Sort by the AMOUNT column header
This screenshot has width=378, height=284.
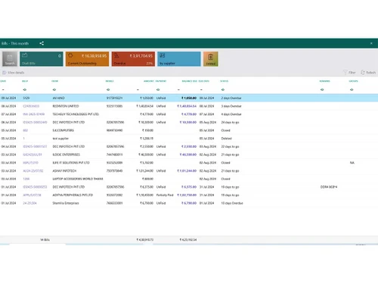pyautogui.click(x=149, y=81)
